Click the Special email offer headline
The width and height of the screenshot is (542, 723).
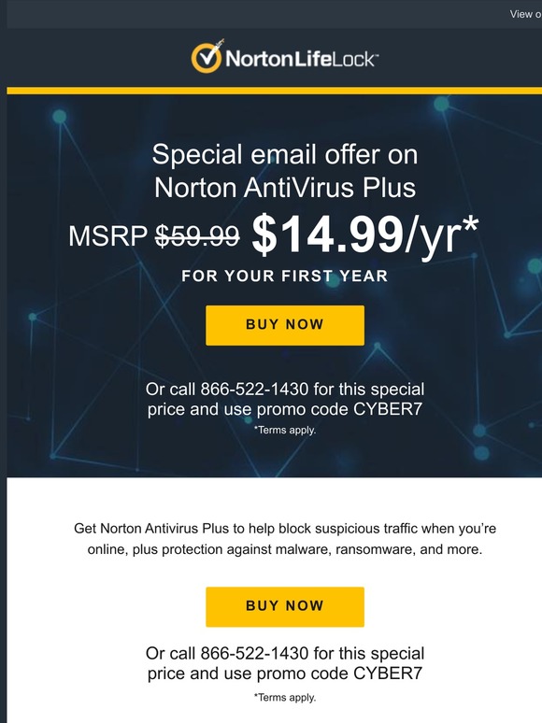[285, 154]
